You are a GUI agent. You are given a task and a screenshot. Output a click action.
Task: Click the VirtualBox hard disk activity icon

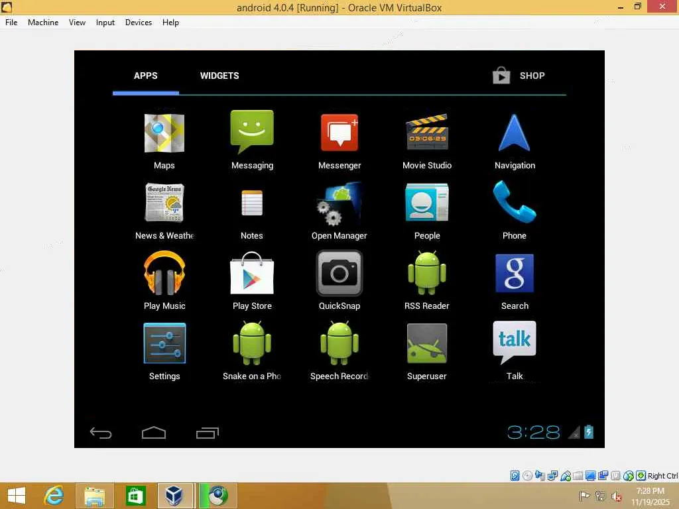coord(515,476)
